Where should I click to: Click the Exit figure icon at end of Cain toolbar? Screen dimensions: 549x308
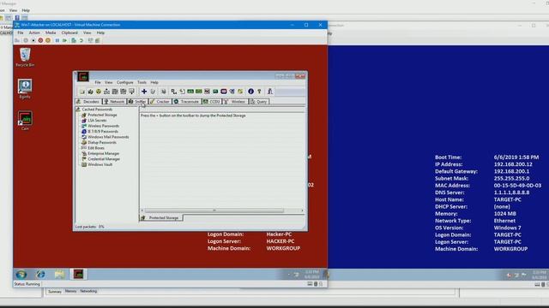coord(270,92)
